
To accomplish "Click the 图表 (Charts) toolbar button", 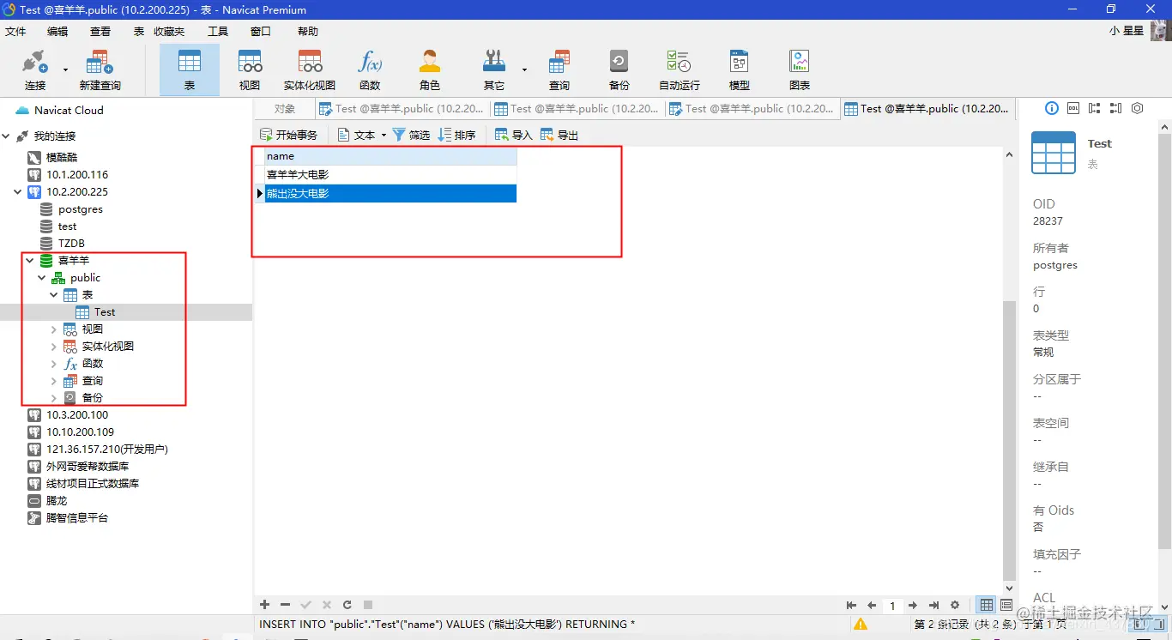I will tap(800, 70).
